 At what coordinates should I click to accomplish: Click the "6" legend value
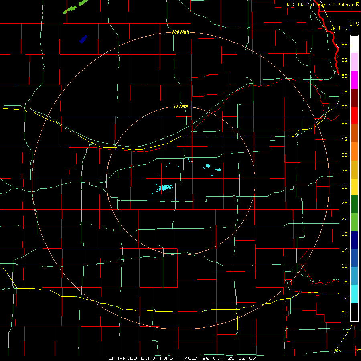click(346, 281)
